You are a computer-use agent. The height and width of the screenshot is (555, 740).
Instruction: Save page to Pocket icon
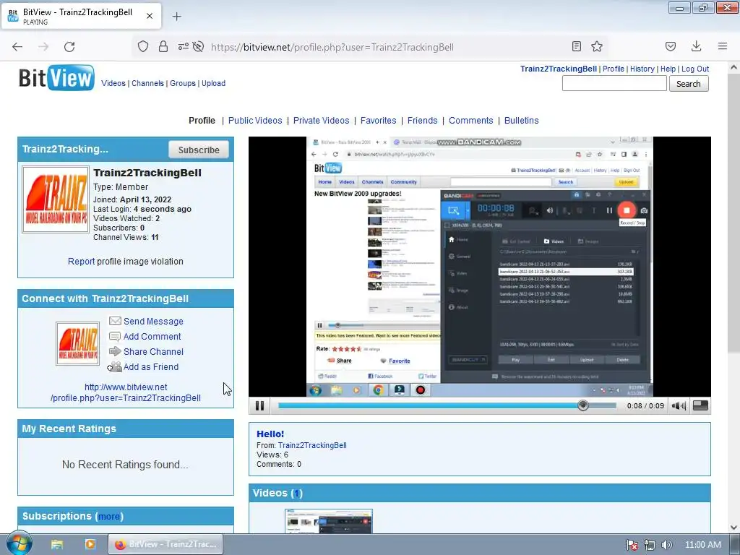671,46
